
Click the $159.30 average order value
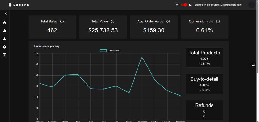pyautogui.click(x=154, y=30)
